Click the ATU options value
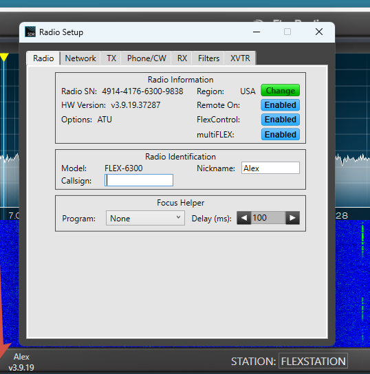This screenshot has height=374, width=370. pyautogui.click(x=105, y=120)
